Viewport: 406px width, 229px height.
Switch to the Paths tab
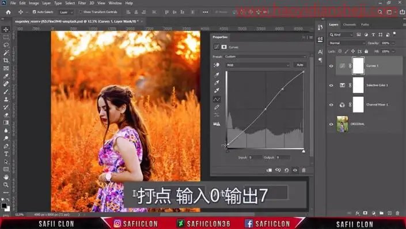coord(365,25)
